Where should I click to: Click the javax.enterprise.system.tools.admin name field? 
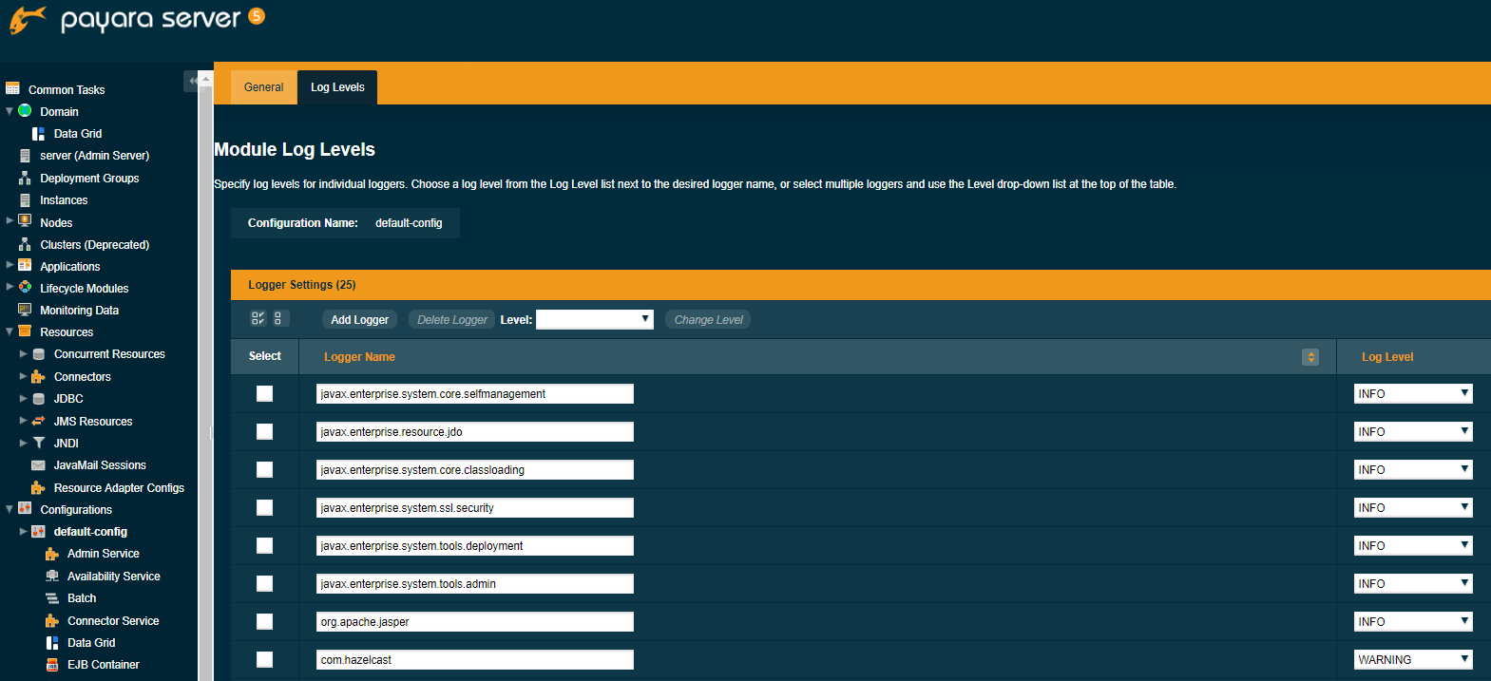pos(474,584)
